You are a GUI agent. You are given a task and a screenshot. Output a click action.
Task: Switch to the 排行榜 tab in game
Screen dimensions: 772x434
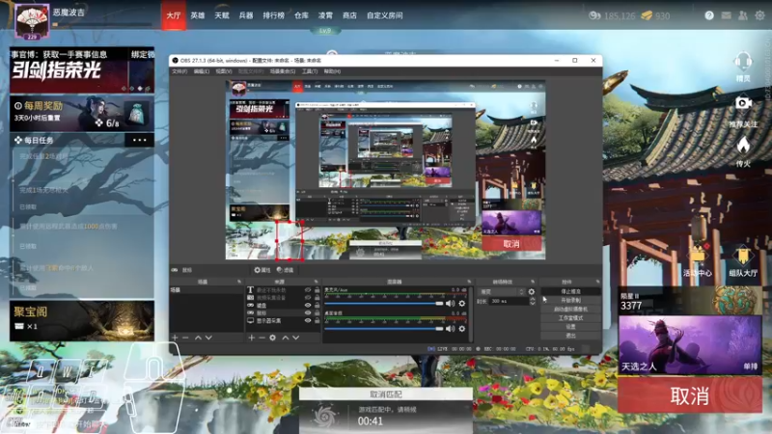pyautogui.click(x=274, y=15)
